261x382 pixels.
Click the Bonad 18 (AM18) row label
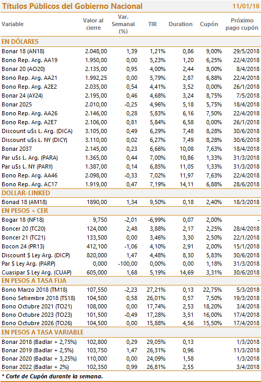tap(24, 202)
